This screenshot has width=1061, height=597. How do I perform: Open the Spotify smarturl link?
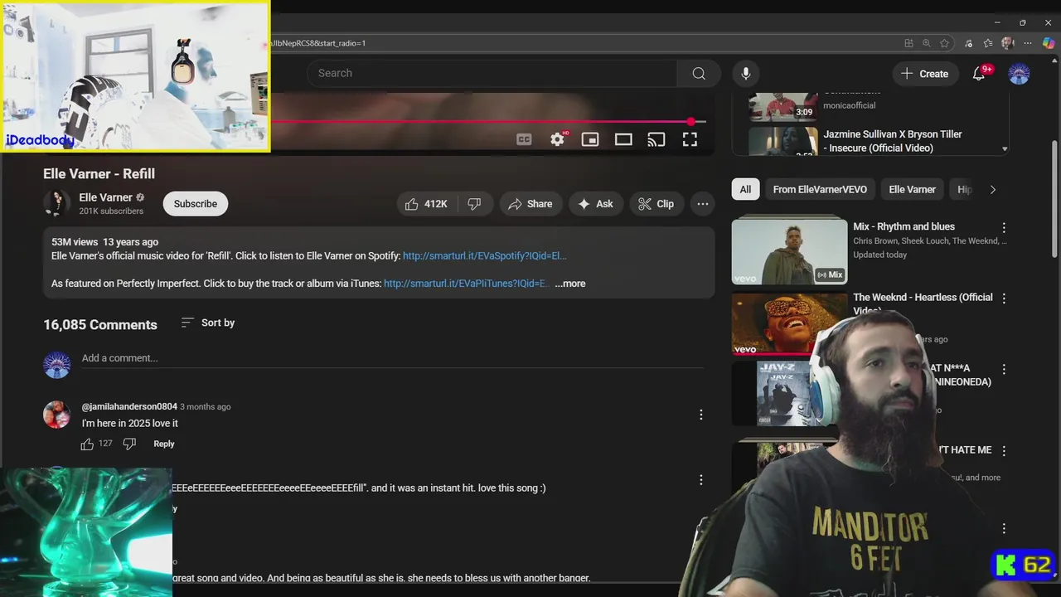coord(485,256)
